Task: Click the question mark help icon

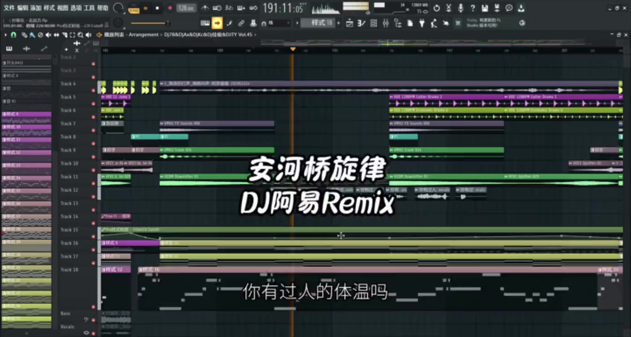Action: click(473, 8)
